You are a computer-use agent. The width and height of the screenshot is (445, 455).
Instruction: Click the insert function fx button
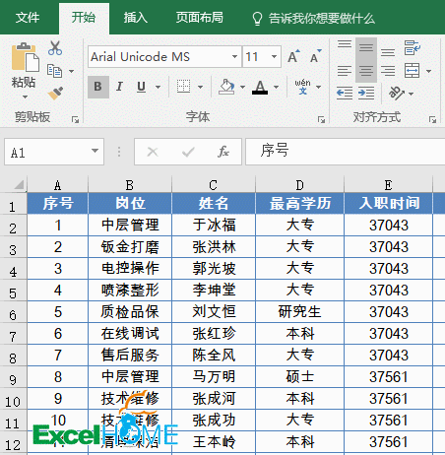point(223,152)
